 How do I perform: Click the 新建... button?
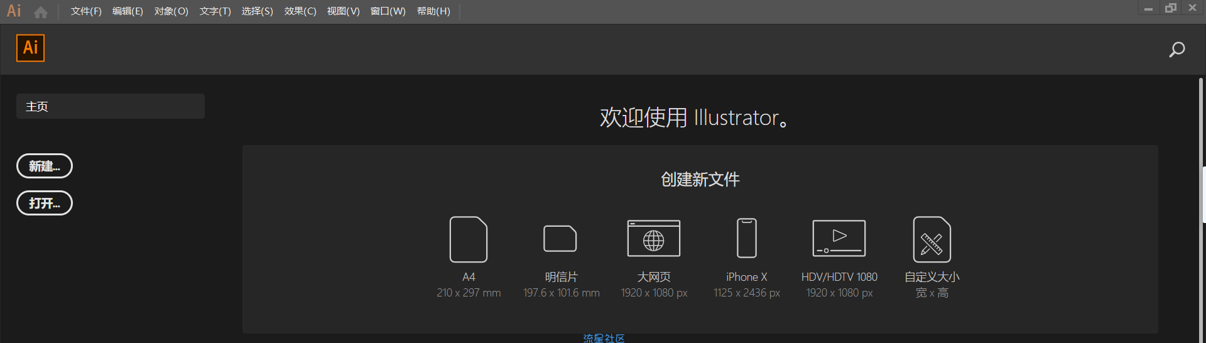(45, 166)
